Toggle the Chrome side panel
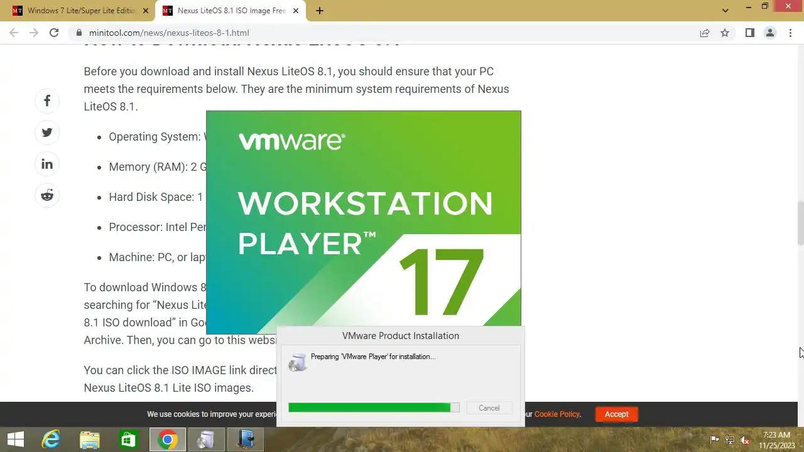Image resolution: width=804 pixels, height=452 pixels. (x=749, y=33)
